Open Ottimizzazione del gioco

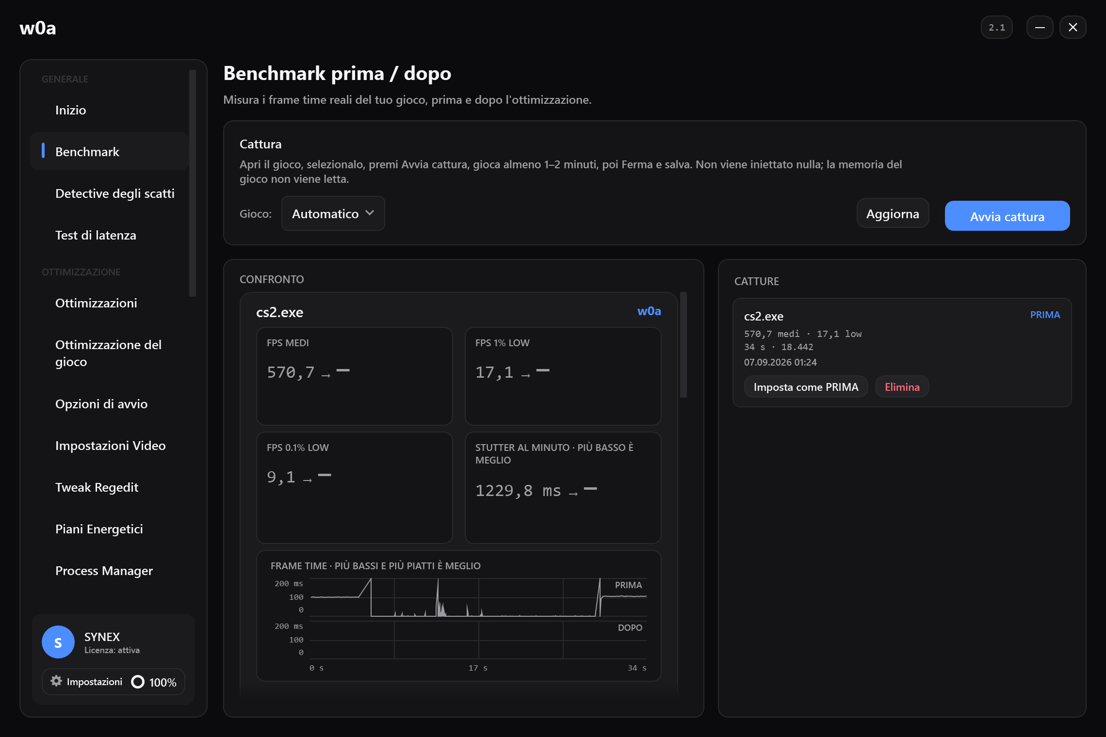[110, 353]
